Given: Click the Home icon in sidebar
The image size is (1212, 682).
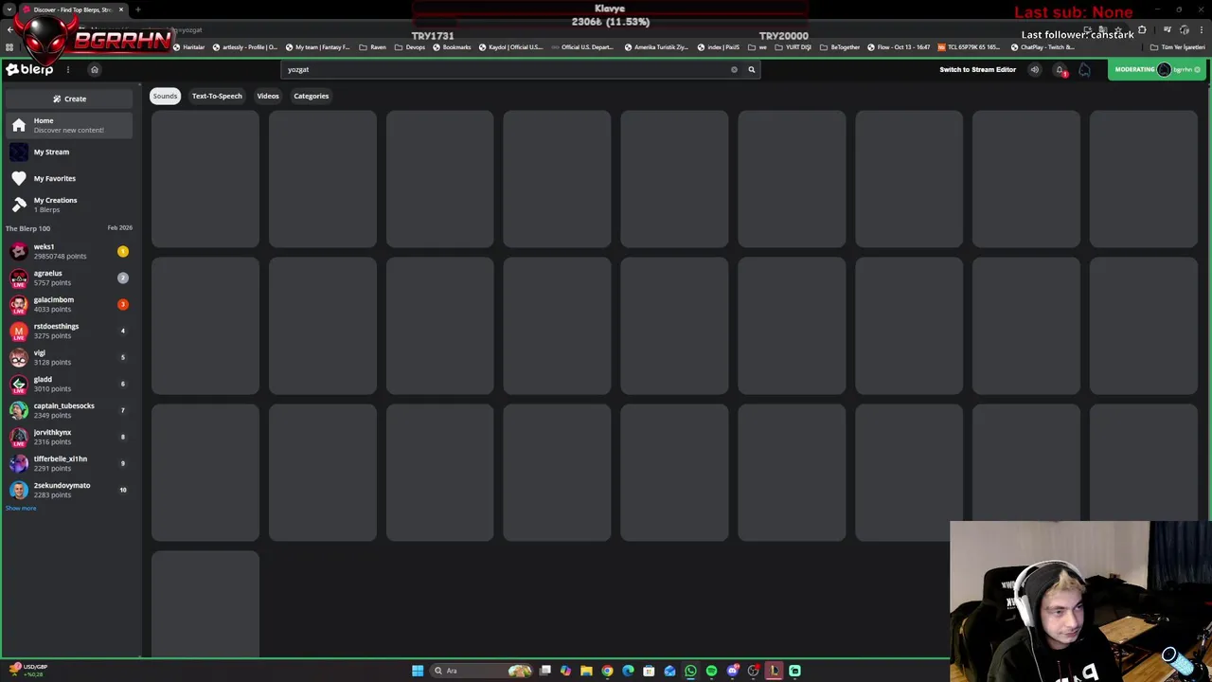Looking at the screenshot, I should 19,125.
